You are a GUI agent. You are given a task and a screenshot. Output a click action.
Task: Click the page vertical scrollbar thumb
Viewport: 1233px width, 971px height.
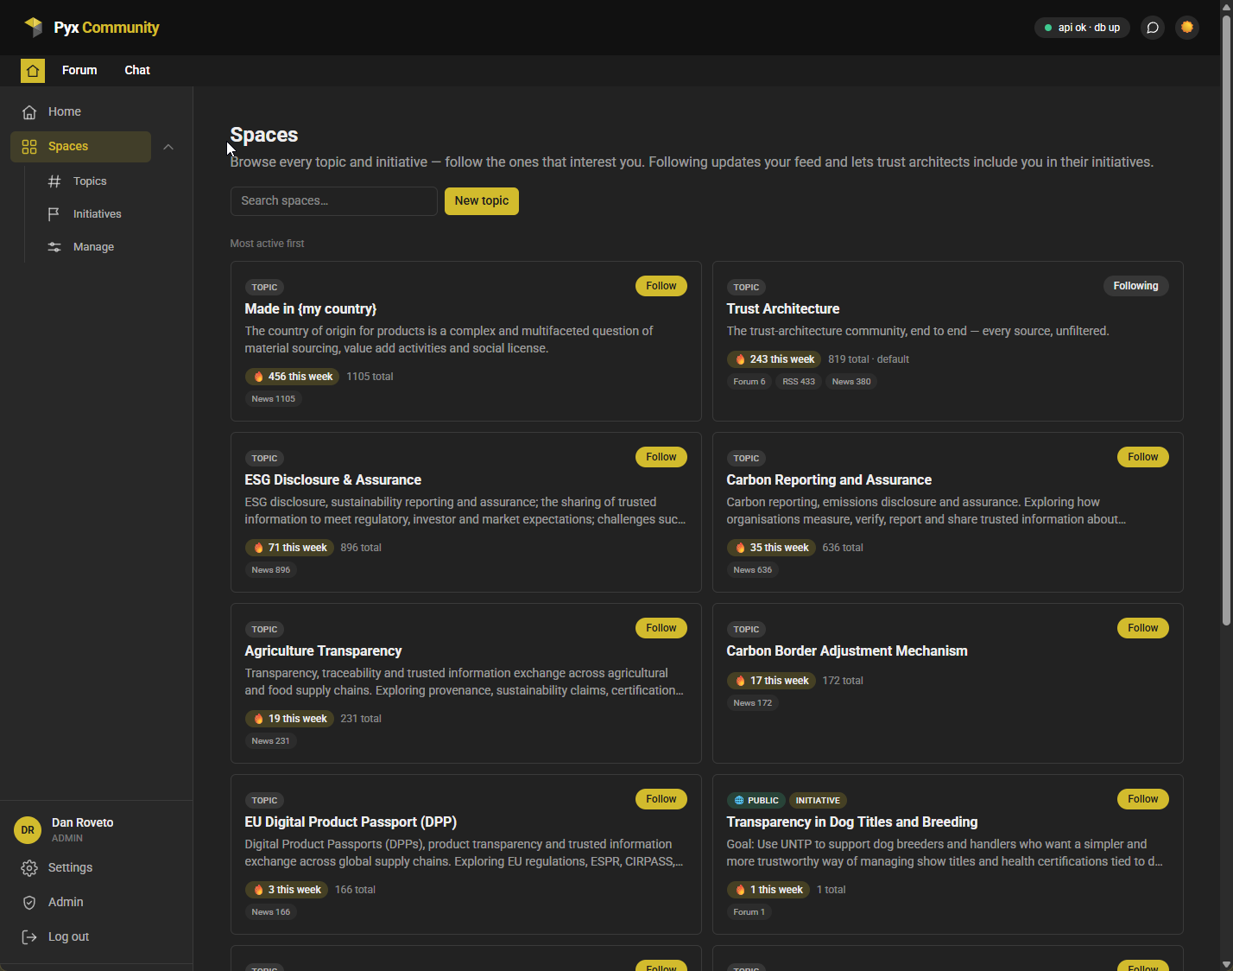click(x=1226, y=320)
